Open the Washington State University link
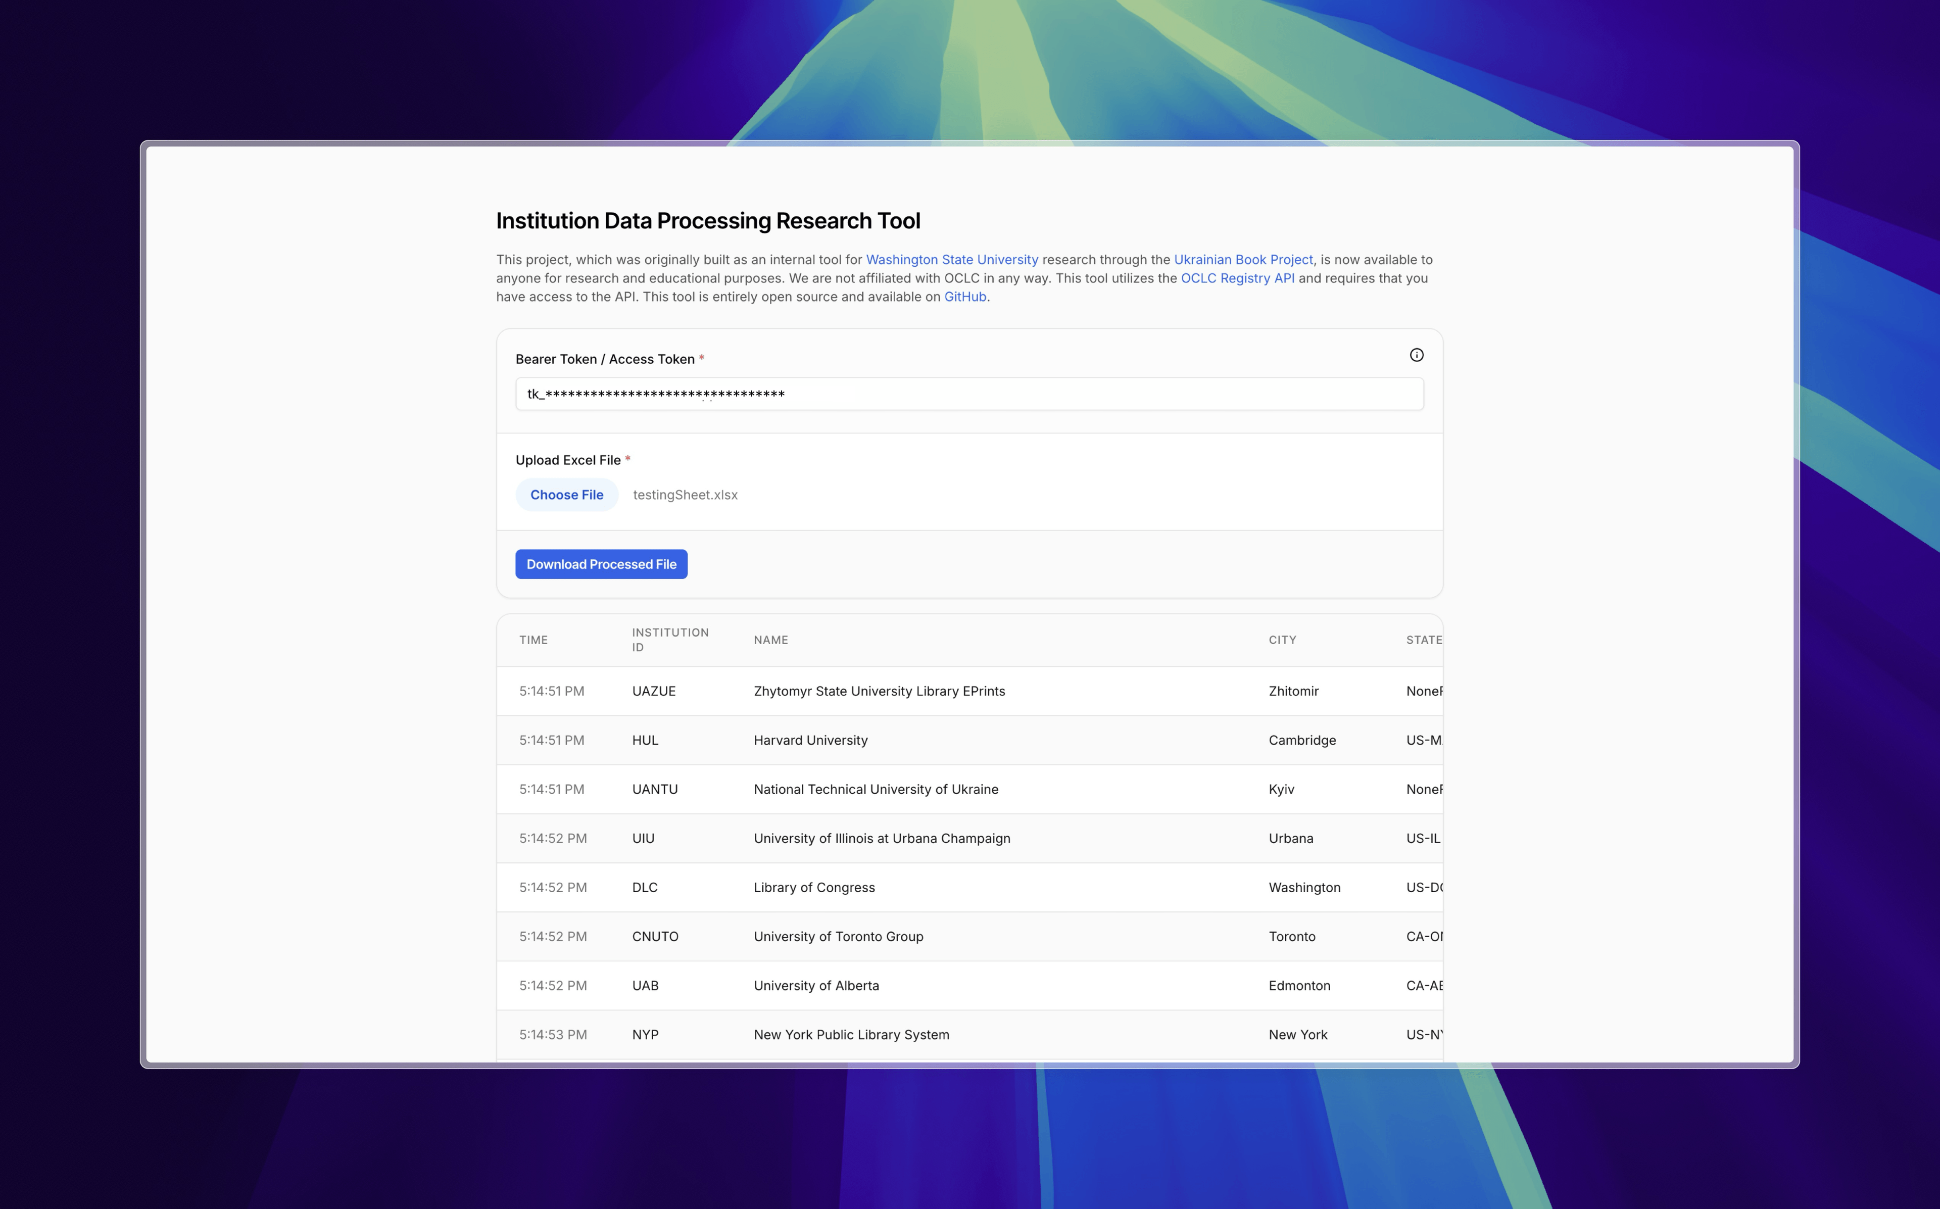This screenshot has height=1209, width=1940. click(x=952, y=260)
